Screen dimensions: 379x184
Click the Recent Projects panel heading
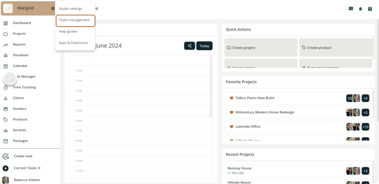(240, 155)
